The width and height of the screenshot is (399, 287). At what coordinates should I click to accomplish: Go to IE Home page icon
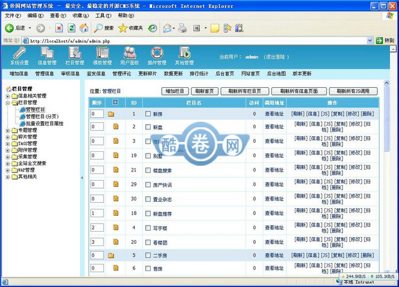point(84,28)
